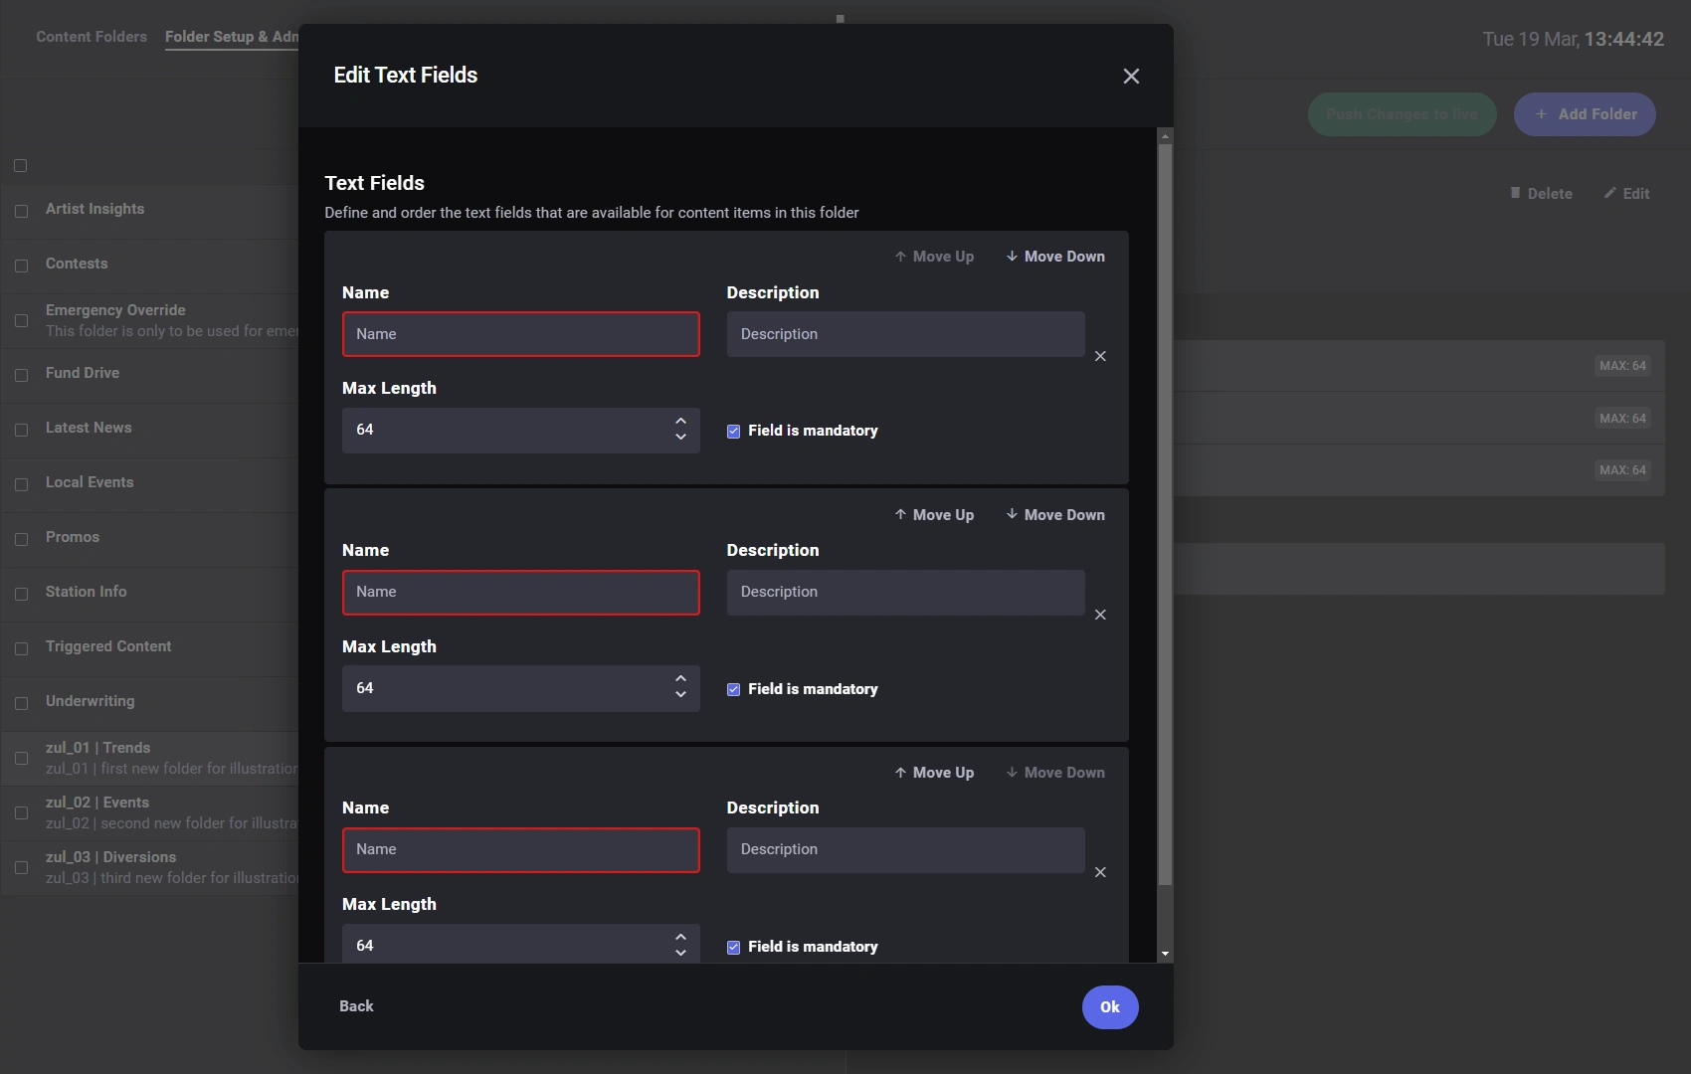The height and width of the screenshot is (1074, 1691).
Task: Click the Edit folder button
Action: click(1626, 194)
